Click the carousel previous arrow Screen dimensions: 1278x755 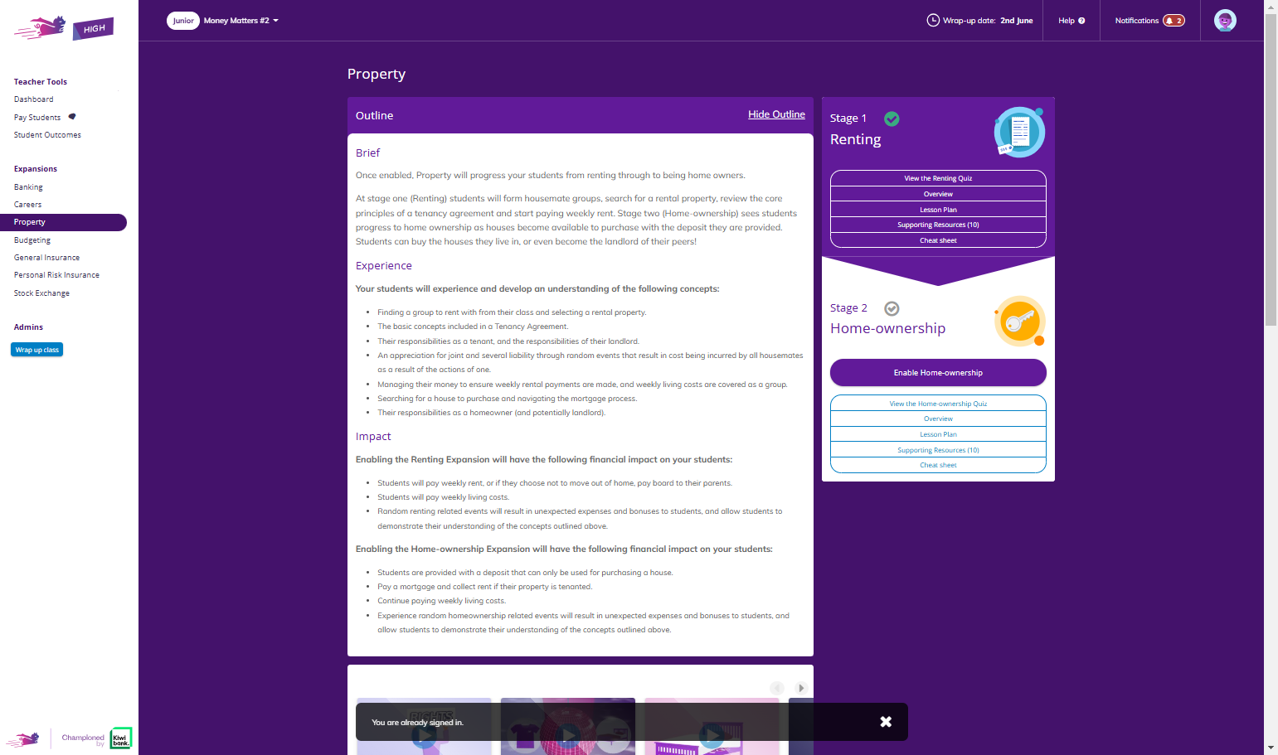click(777, 688)
